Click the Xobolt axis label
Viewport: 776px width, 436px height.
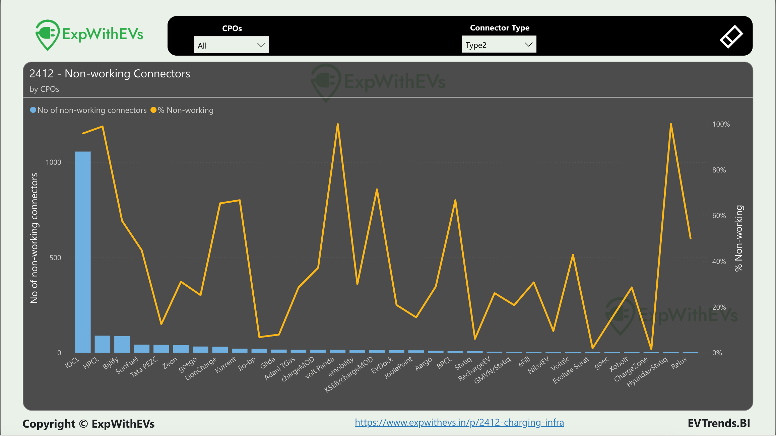tap(619, 364)
